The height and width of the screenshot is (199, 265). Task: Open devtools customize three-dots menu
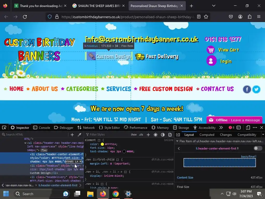tap(255, 127)
